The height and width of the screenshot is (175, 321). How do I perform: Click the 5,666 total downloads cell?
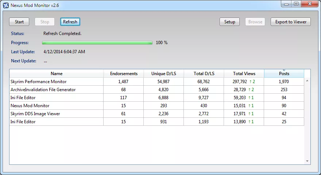204,89
